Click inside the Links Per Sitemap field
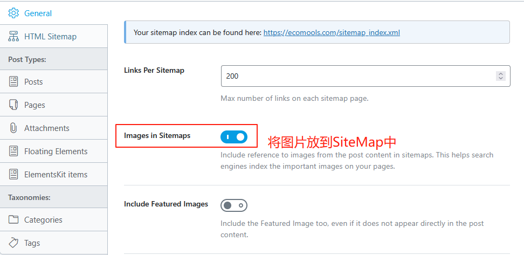This screenshot has width=524, height=255. pos(366,76)
